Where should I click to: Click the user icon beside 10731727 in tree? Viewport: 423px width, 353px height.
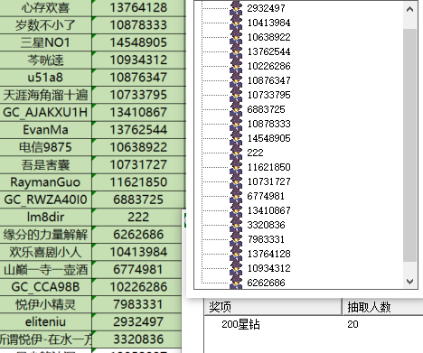[236, 181]
